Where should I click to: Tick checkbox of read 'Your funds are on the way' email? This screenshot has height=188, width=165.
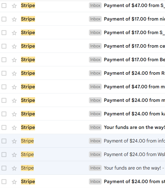(x=4, y=168)
